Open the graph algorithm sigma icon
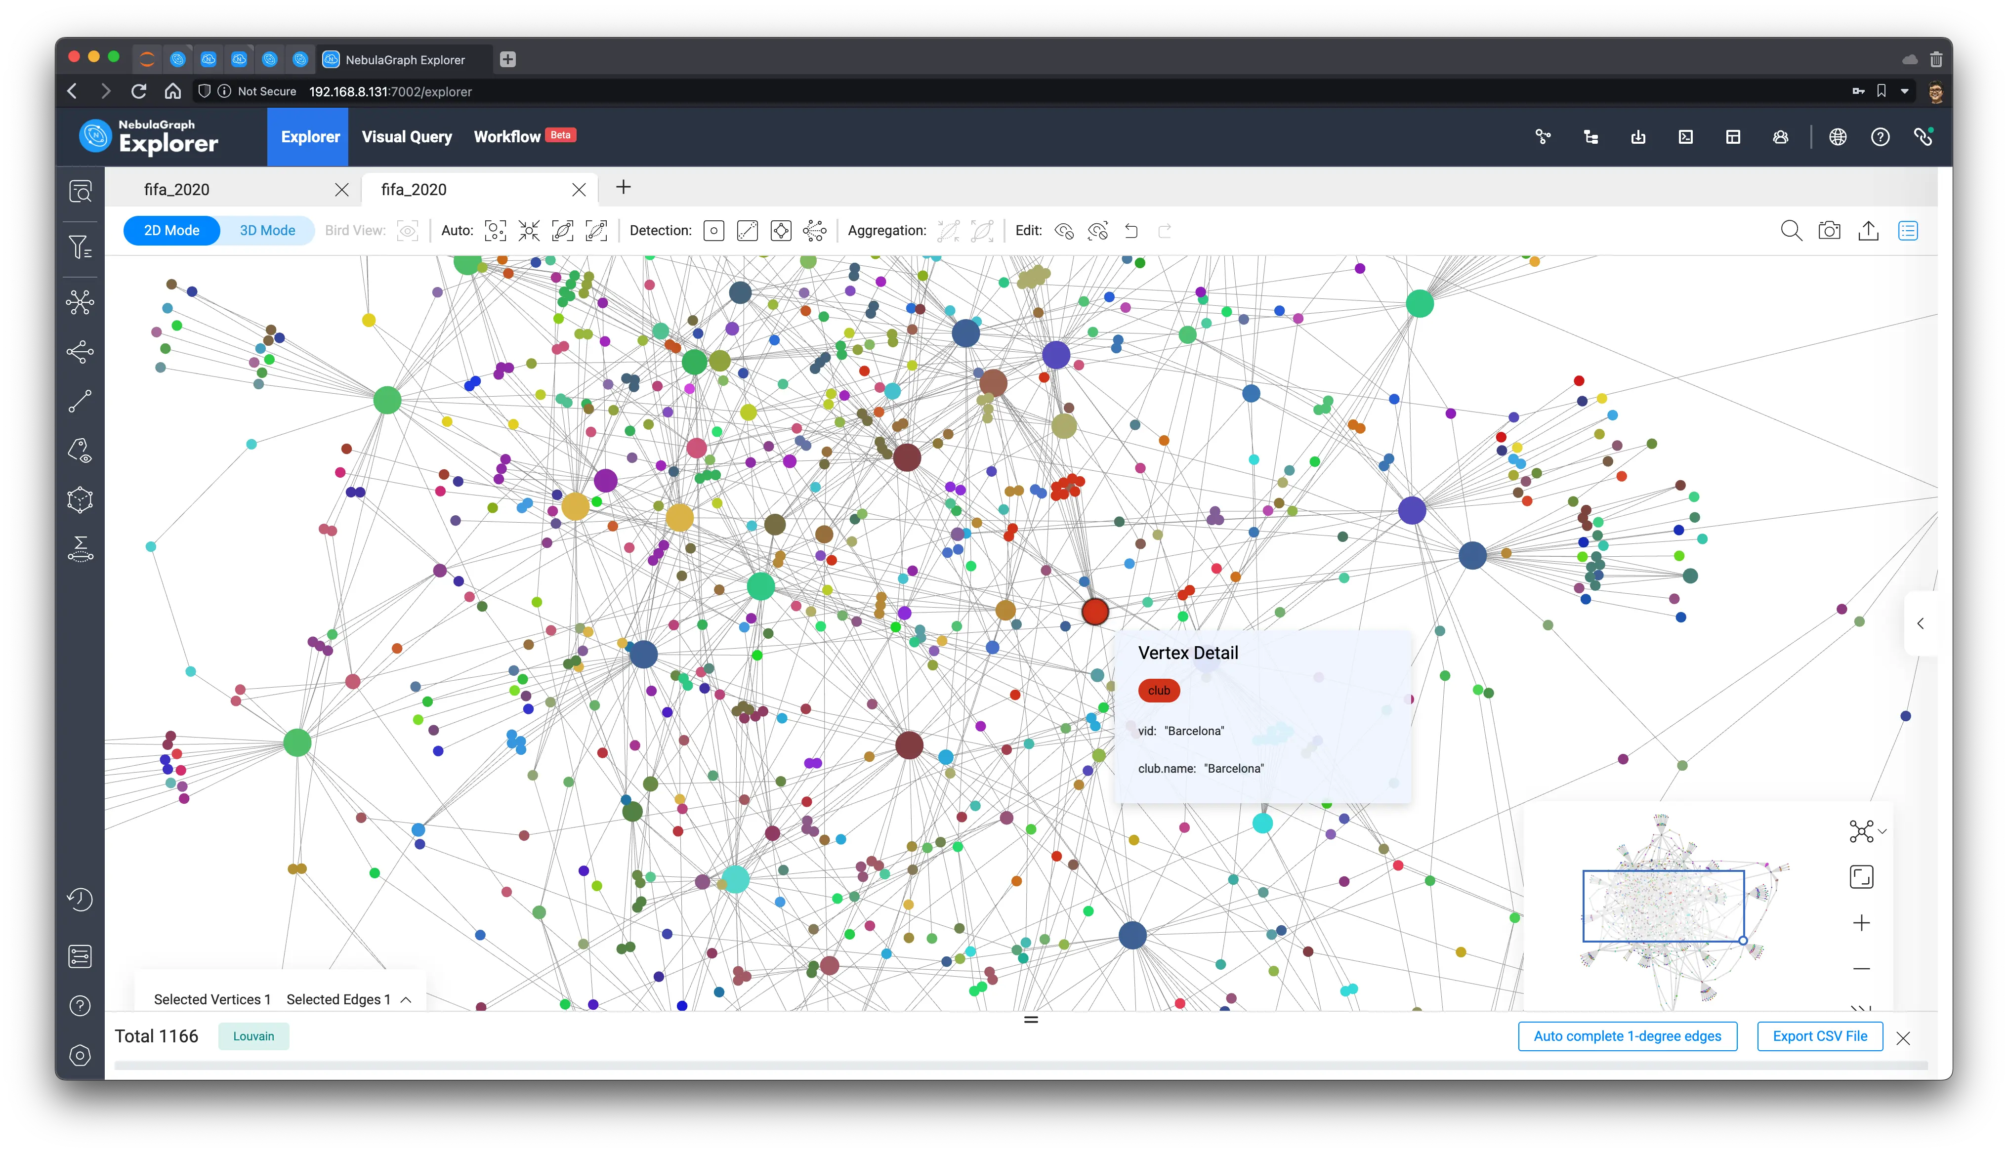Image resolution: width=2008 pixels, height=1153 pixels. (80, 549)
